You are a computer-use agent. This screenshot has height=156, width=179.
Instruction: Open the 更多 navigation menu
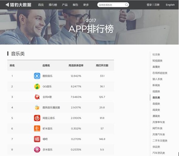coord(86,5)
